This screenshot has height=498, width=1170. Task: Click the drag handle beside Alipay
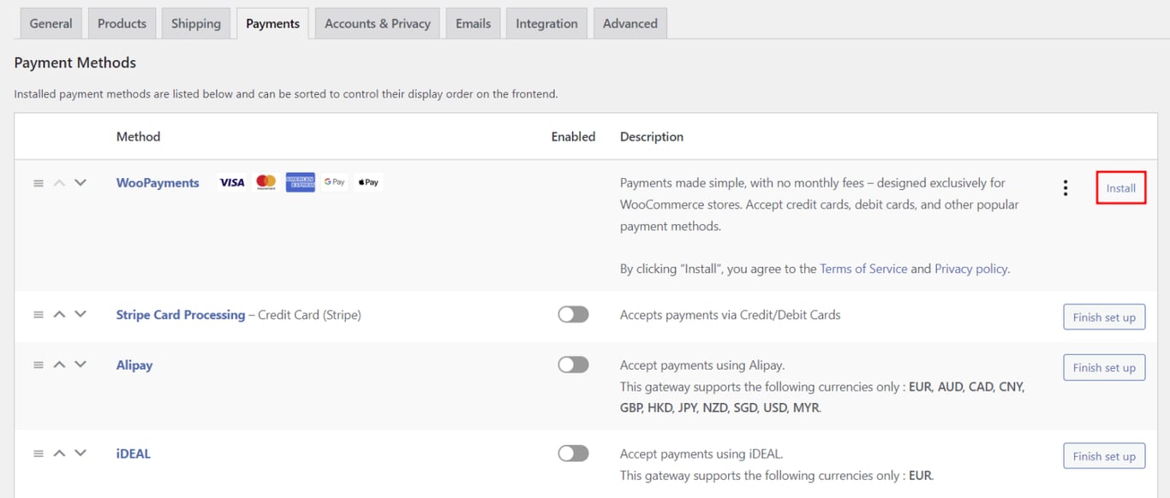[x=38, y=365]
